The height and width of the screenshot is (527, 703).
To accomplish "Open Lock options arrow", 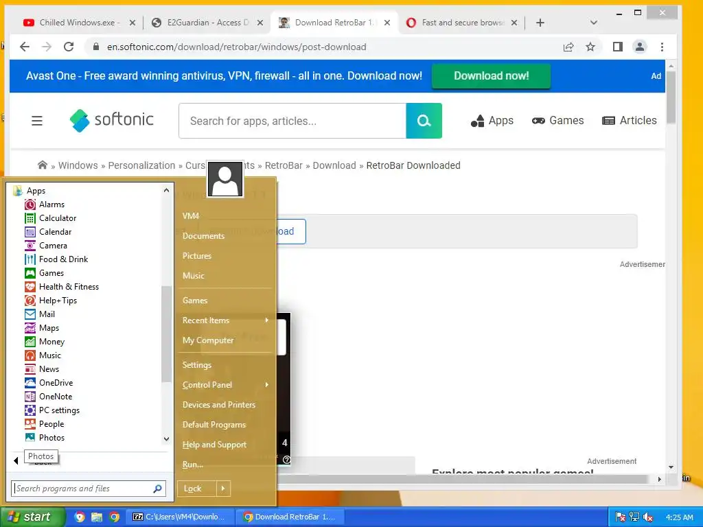I will [x=223, y=489].
